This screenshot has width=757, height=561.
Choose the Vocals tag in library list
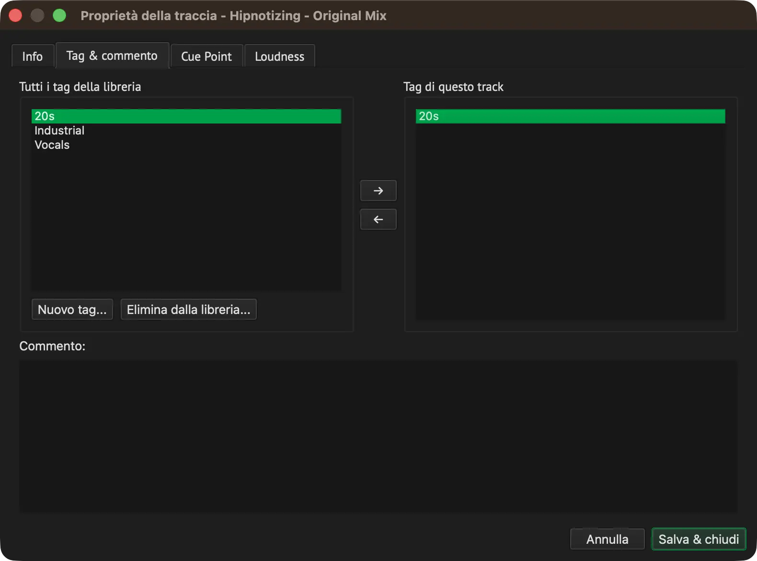(x=186, y=145)
